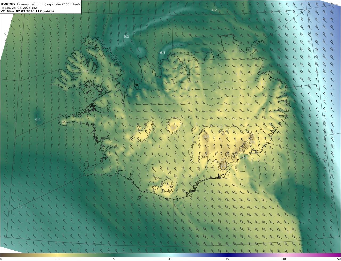Viewport: 341px width, 261px height.
Task: Click the 'IT: Lau. 28. 02. 2026 15Z' line
Action: point(19,8)
